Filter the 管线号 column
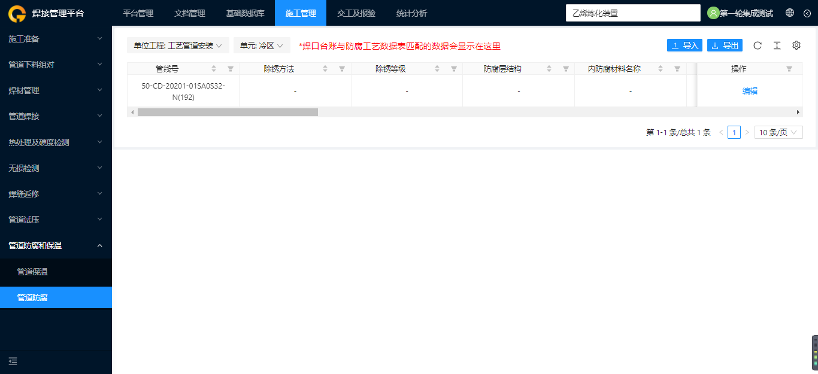Image resolution: width=818 pixels, height=374 pixels. click(x=231, y=69)
